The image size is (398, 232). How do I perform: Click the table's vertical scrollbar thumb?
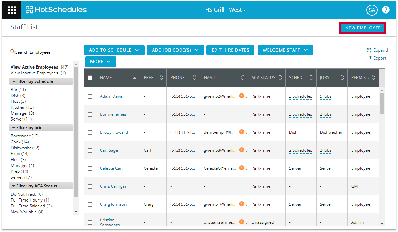[x=382, y=103]
